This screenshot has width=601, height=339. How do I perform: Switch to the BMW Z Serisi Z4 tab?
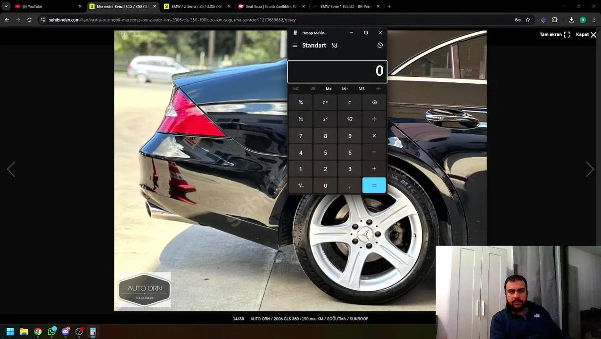pyautogui.click(x=197, y=7)
